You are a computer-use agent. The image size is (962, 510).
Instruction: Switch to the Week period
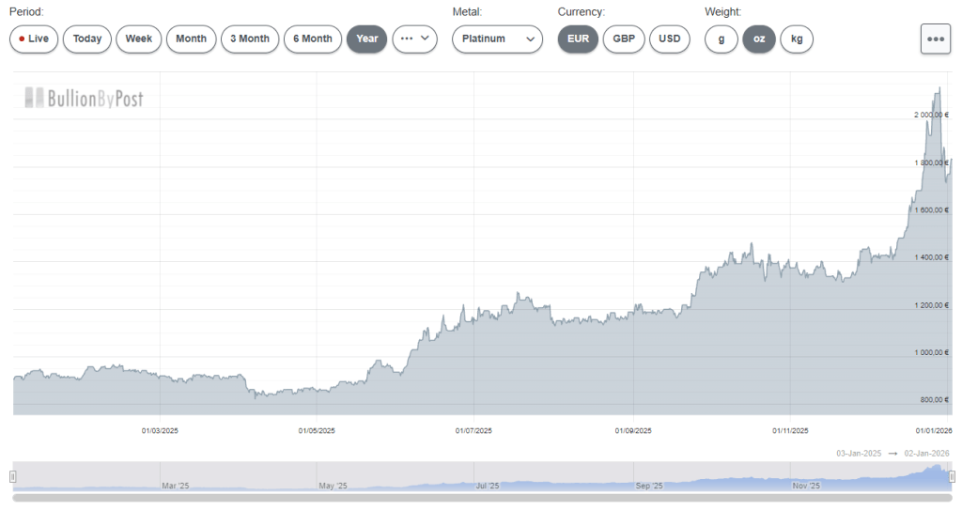139,39
